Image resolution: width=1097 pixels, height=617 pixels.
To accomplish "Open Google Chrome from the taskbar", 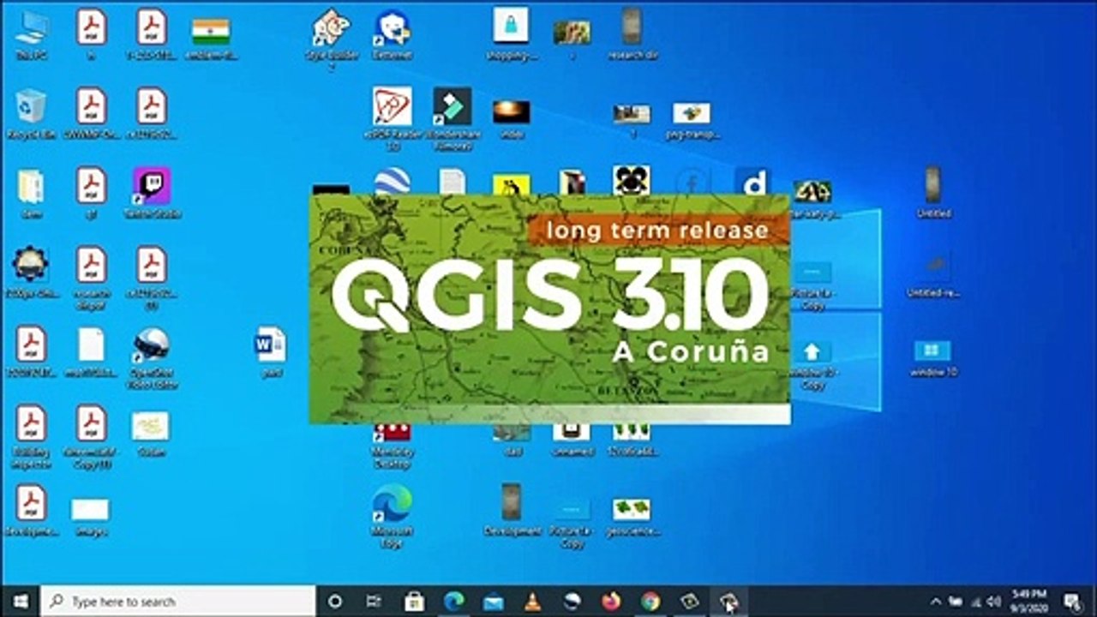I will click(x=650, y=601).
